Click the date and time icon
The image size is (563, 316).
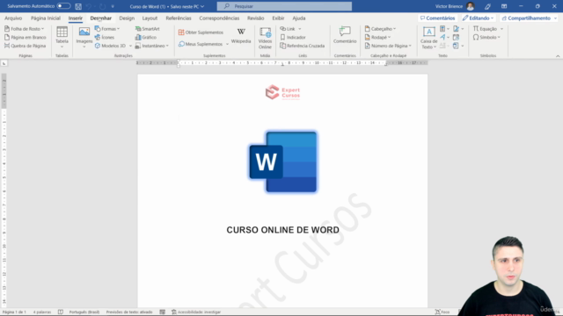point(456,37)
